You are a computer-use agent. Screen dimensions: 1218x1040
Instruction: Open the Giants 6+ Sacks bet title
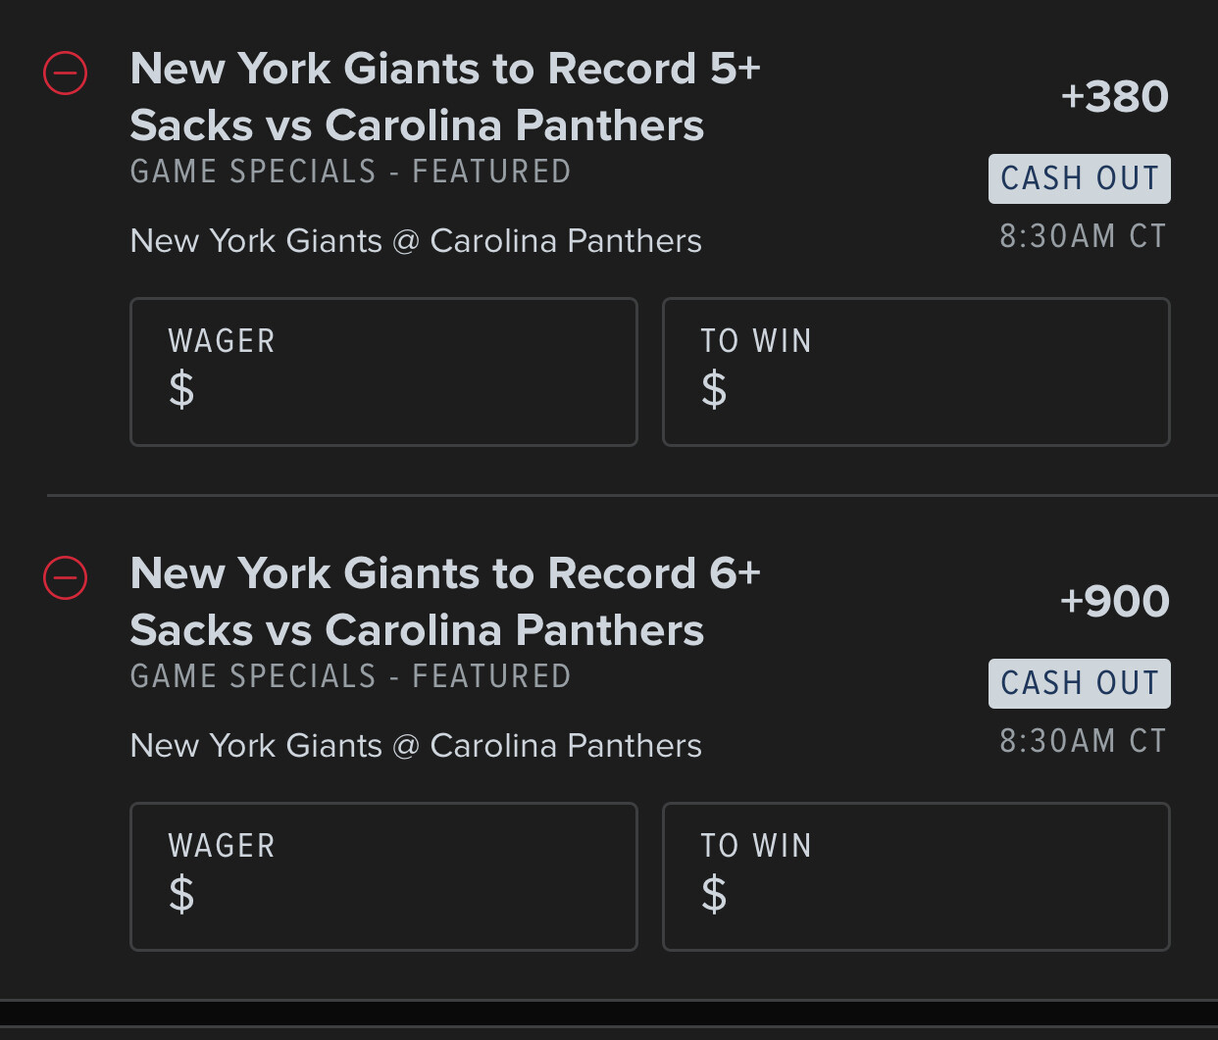coord(445,602)
